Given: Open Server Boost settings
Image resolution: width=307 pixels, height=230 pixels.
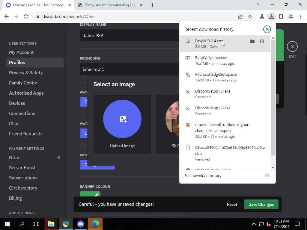Looking at the screenshot, I should click(x=35, y=167).
